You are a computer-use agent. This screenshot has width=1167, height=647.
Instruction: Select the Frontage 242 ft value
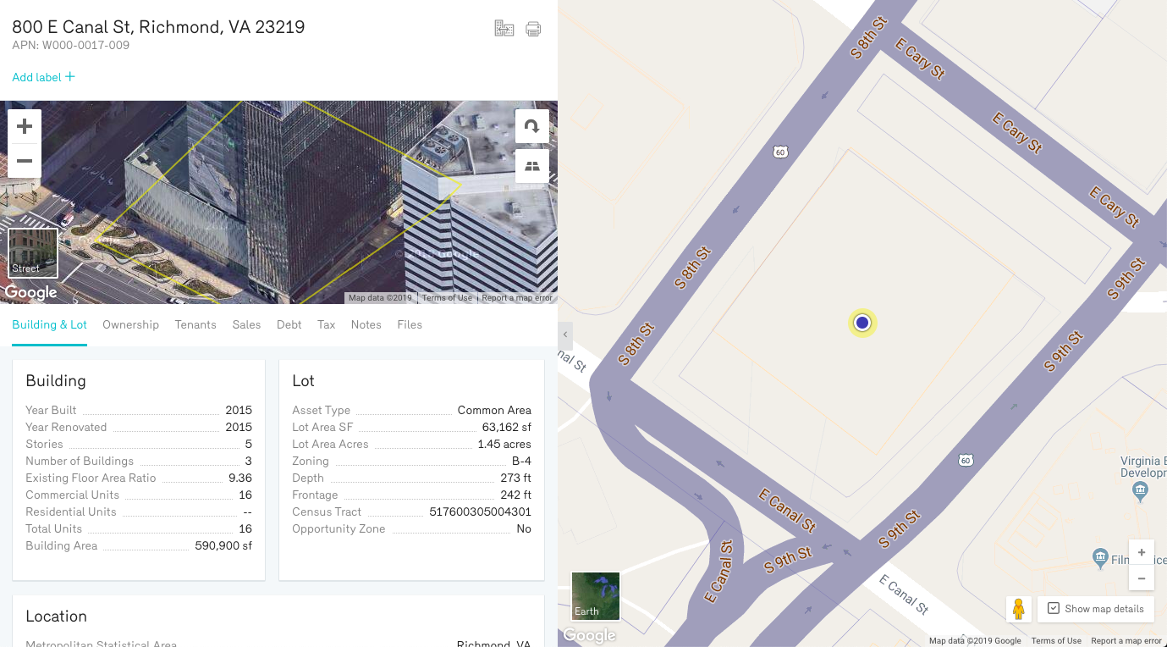(x=515, y=495)
